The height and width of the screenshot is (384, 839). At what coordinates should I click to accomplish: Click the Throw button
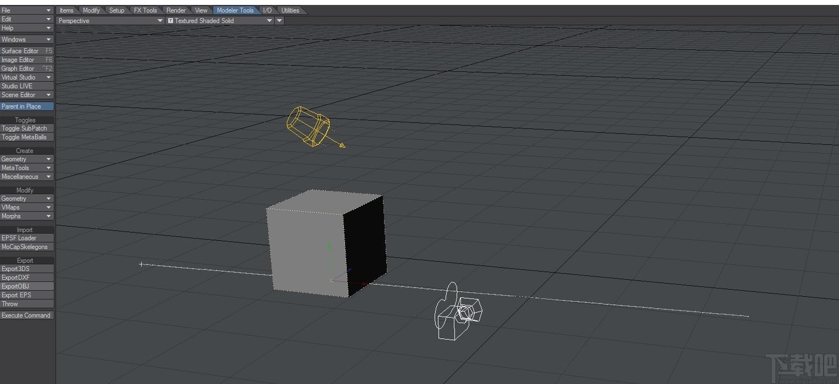point(27,303)
